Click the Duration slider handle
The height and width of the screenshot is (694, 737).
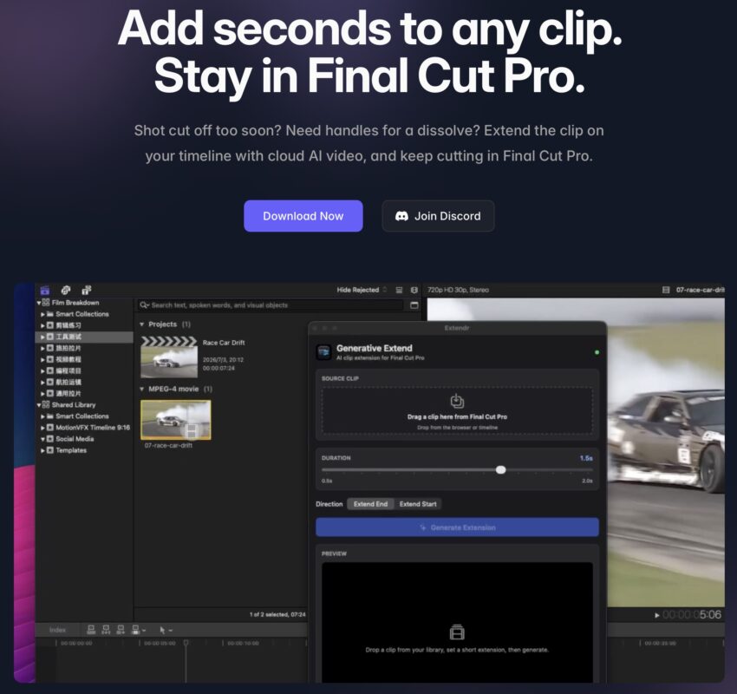coord(501,469)
